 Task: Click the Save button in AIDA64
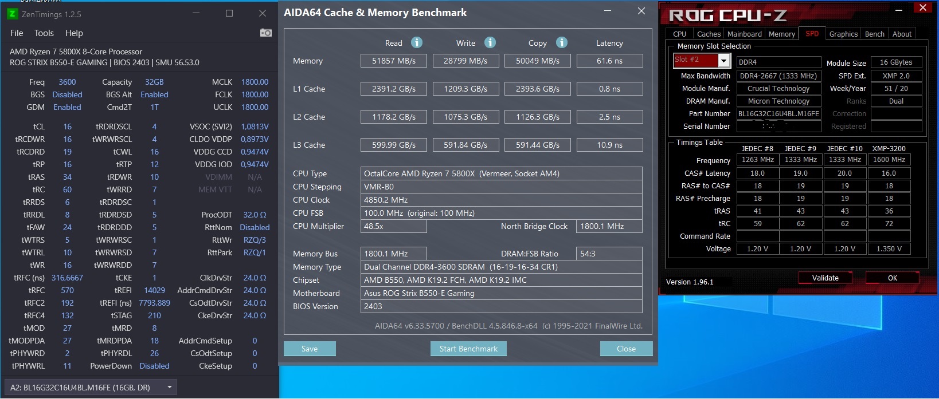point(310,349)
